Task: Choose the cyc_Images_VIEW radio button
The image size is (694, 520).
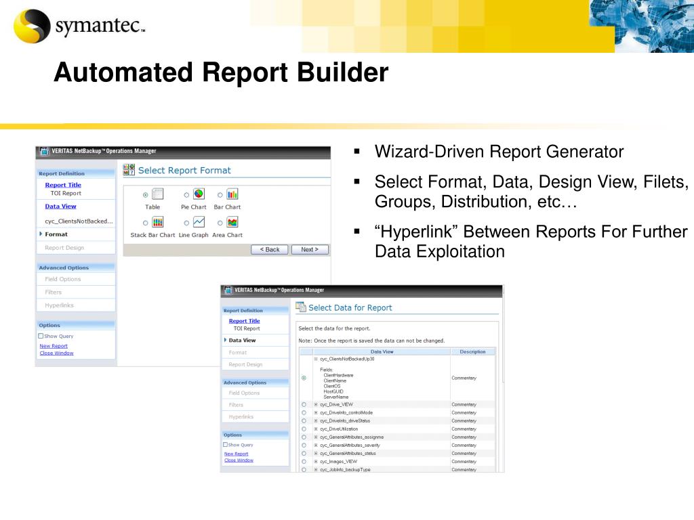Action: pos(304,462)
